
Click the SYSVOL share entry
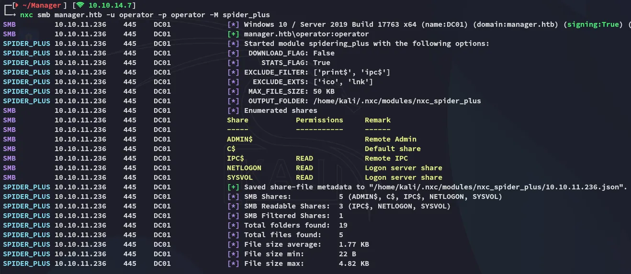point(239,177)
